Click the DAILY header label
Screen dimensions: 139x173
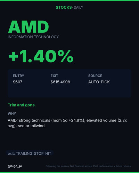pyautogui.click(x=79, y=8)
